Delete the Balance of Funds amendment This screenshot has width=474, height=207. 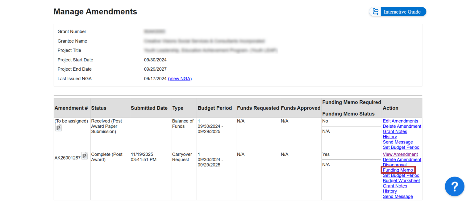point(402,126)
